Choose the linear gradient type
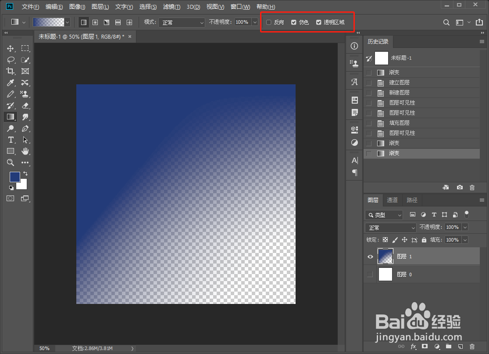 [84, 22]
